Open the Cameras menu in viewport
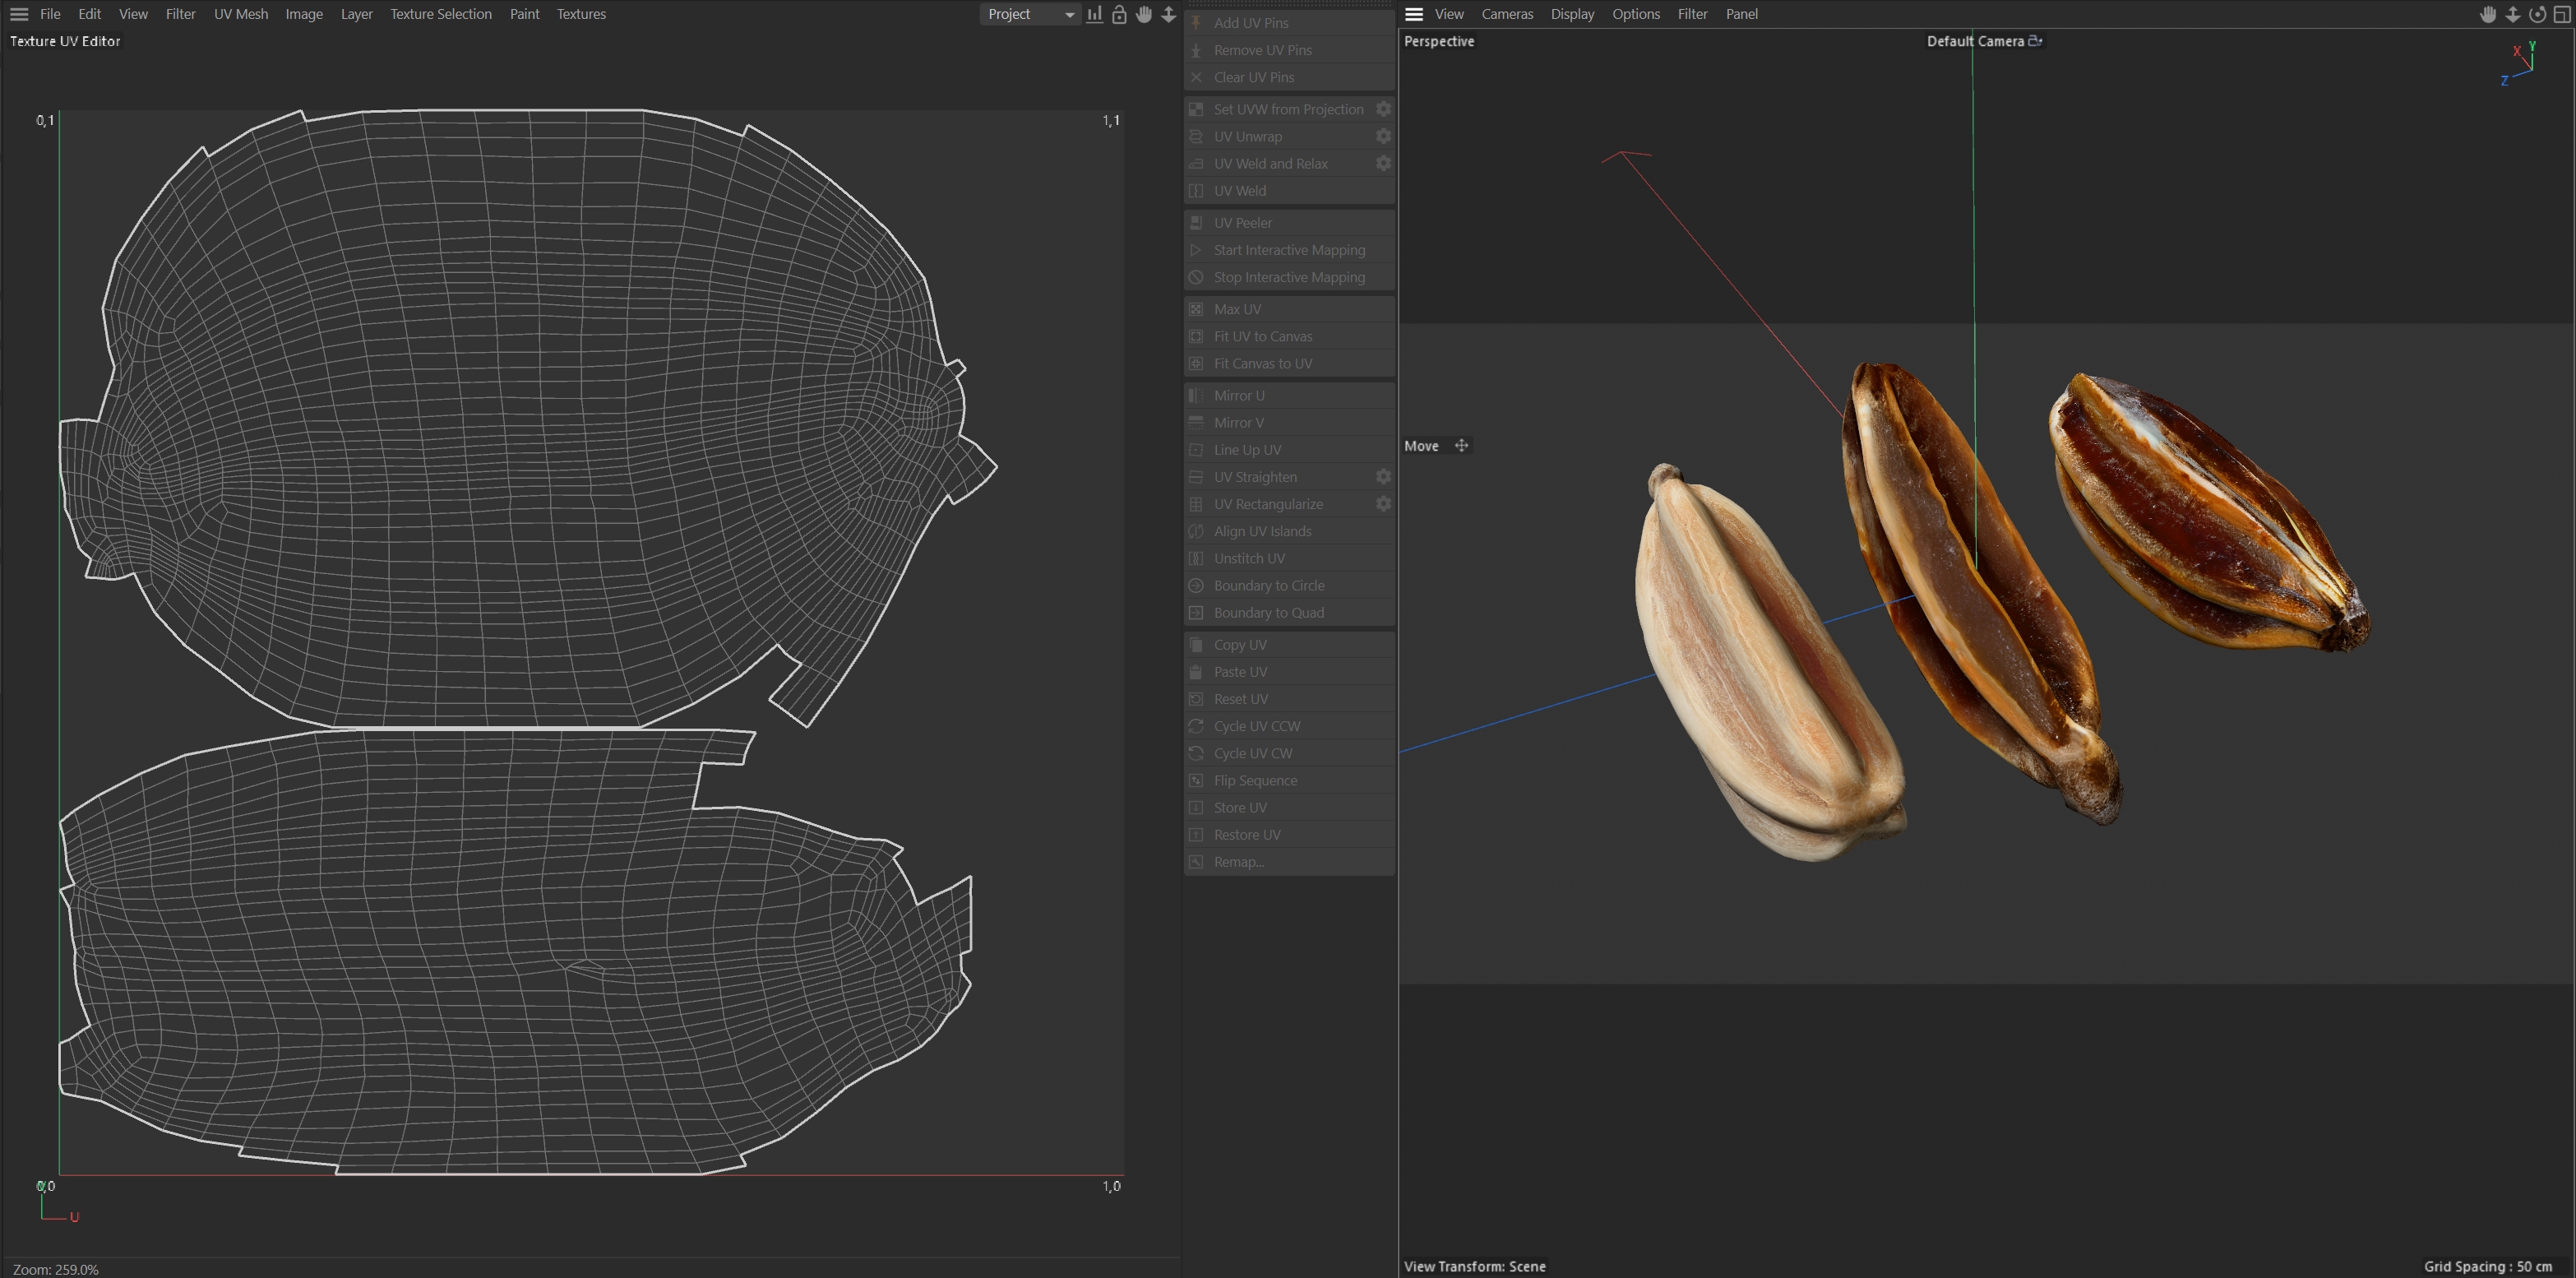Viewport: 2576px width, 1278px height. [x=1507, y=14]
